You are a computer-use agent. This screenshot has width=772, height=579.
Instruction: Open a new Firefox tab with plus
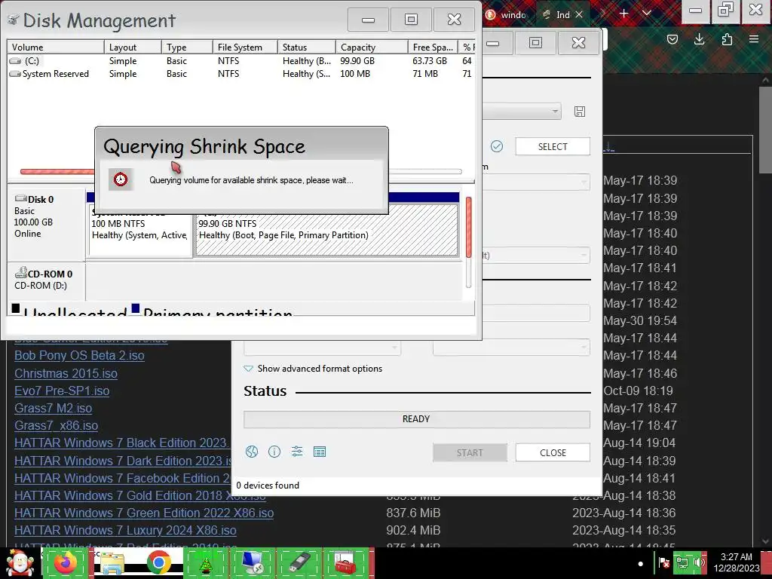tap(623, 14)
